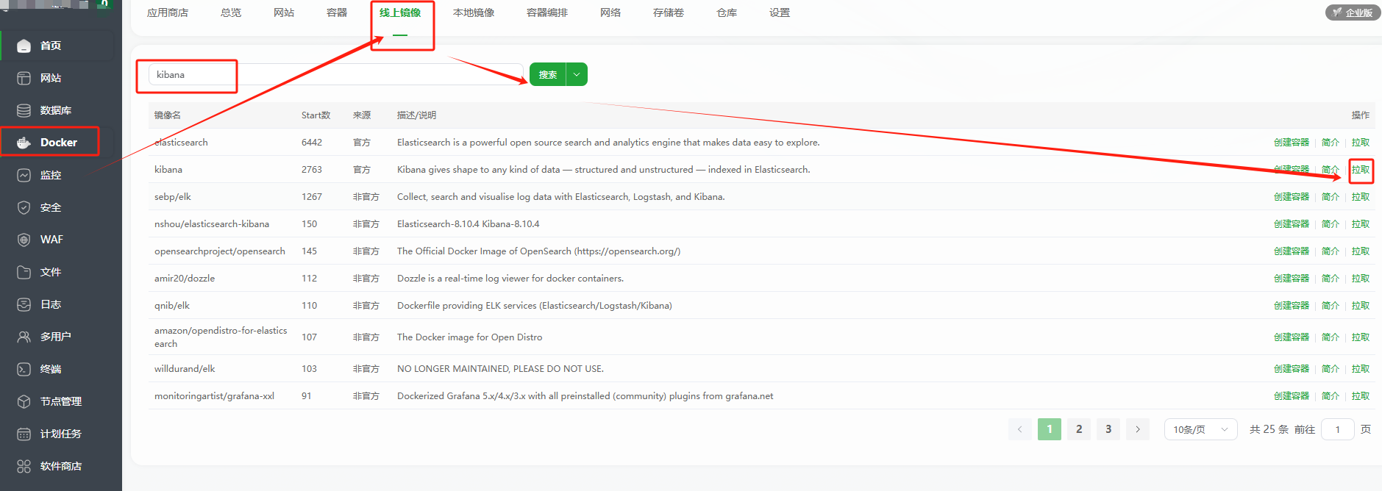Click the Files folder icon

[x=24, y=272]
